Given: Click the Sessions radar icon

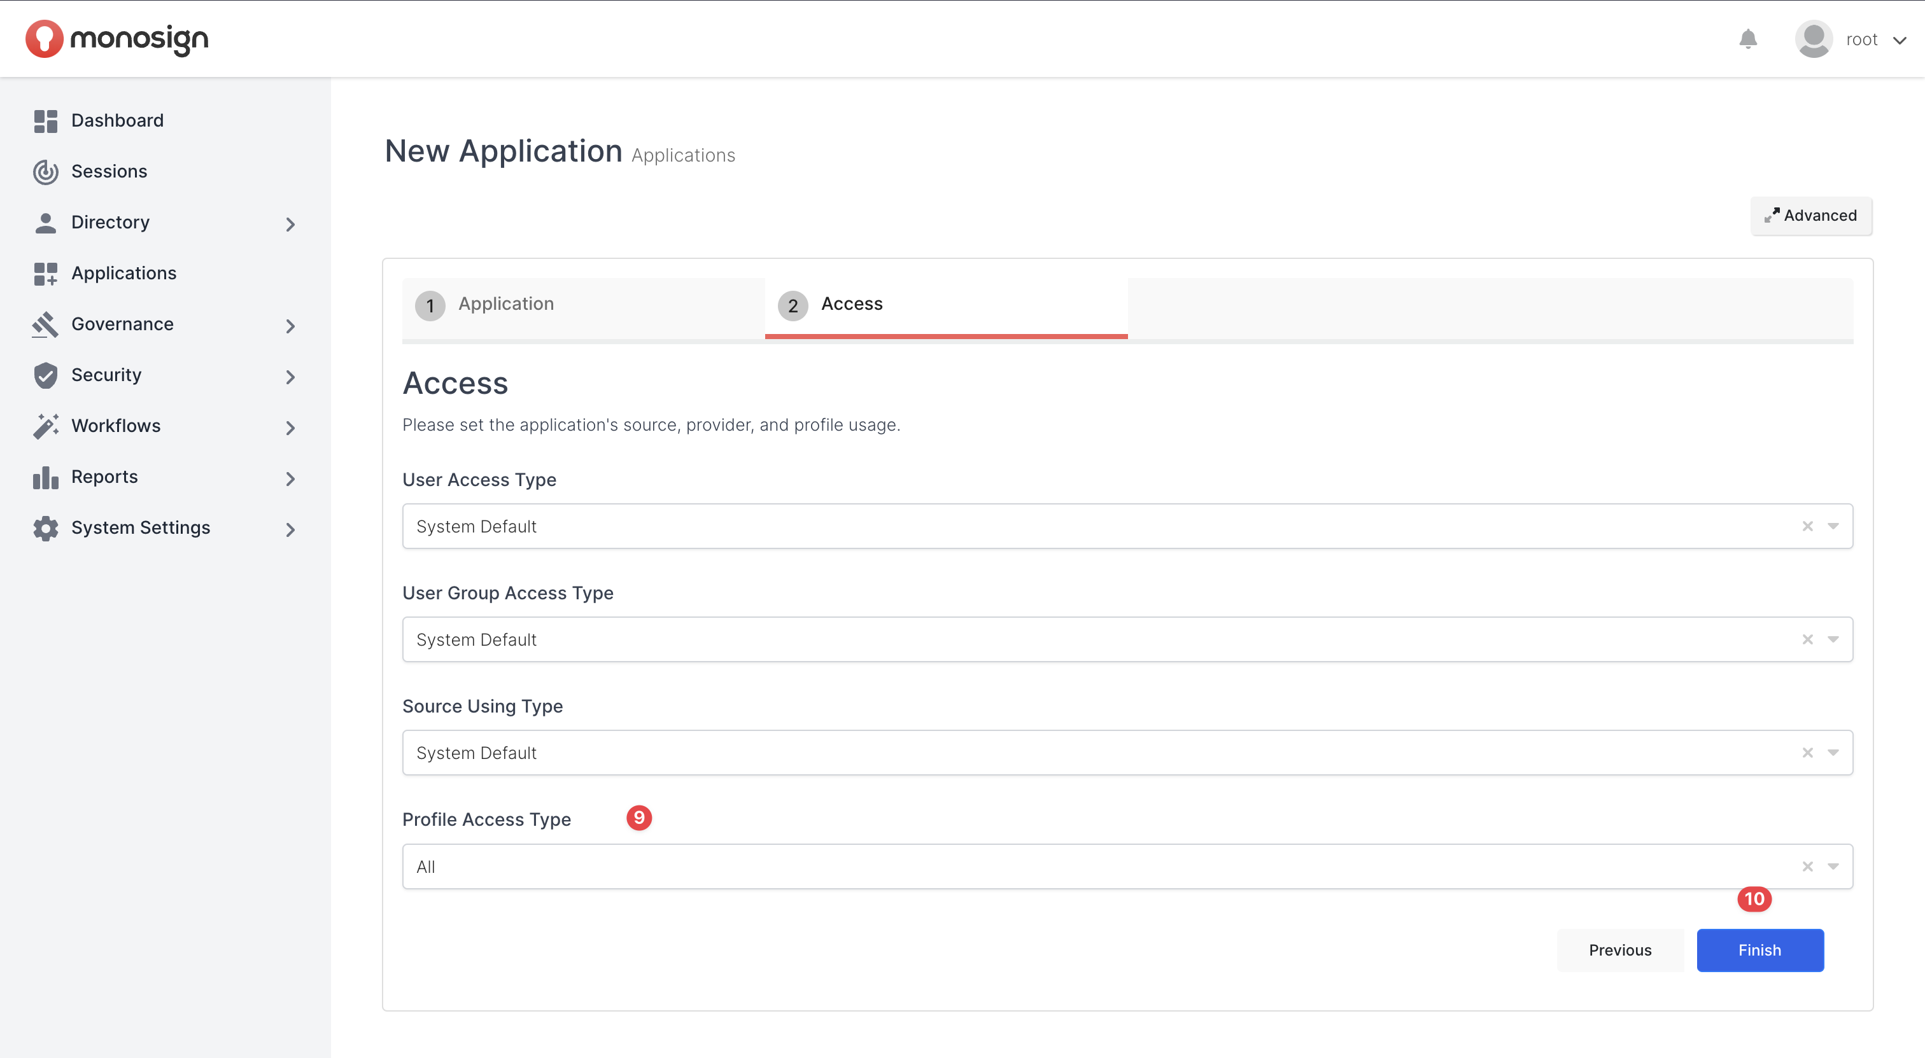Looking at the screenshot, I should pos(46,172).
